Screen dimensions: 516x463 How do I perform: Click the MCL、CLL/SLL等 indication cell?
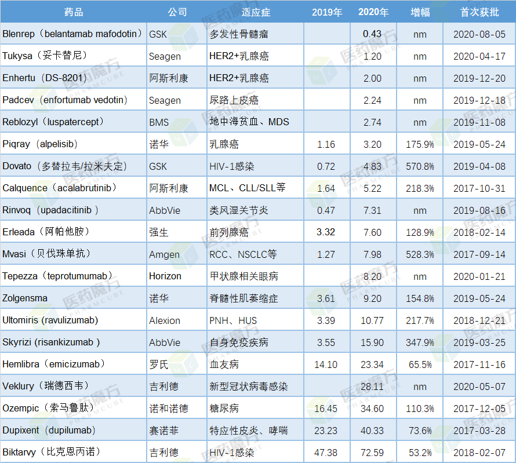pyautogui.click(x=255, y=188)
